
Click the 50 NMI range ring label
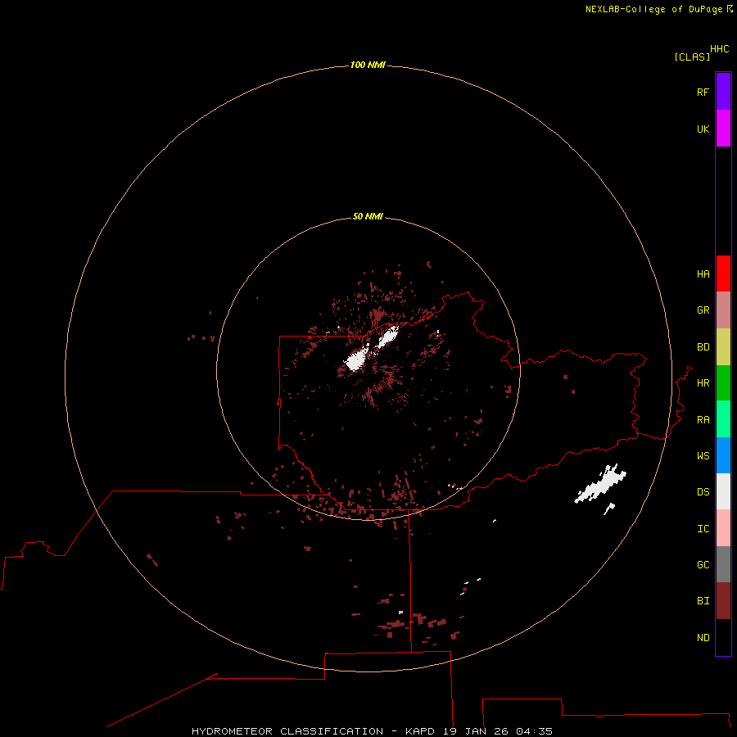pyautogui.click(x=368, y=216)
